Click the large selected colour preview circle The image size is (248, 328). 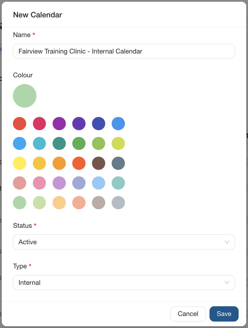pyautogui.click(x=25, y=96)
